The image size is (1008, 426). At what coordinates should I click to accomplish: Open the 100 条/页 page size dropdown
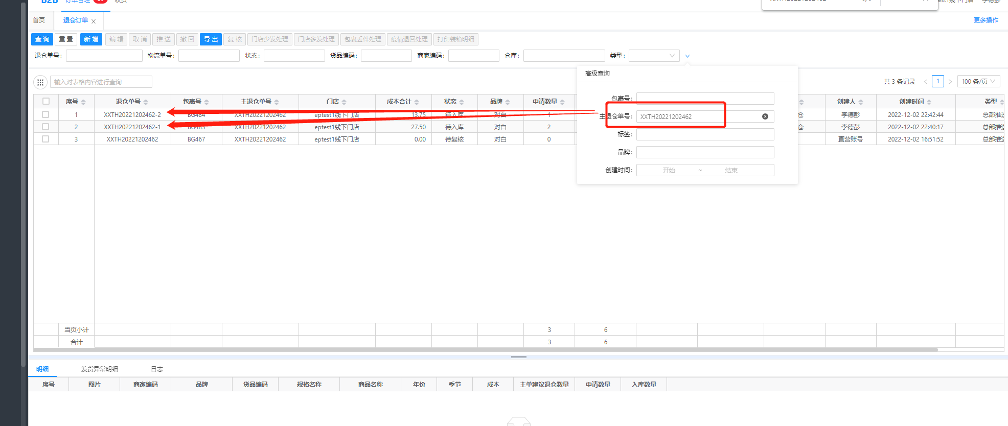coord(978,82)
